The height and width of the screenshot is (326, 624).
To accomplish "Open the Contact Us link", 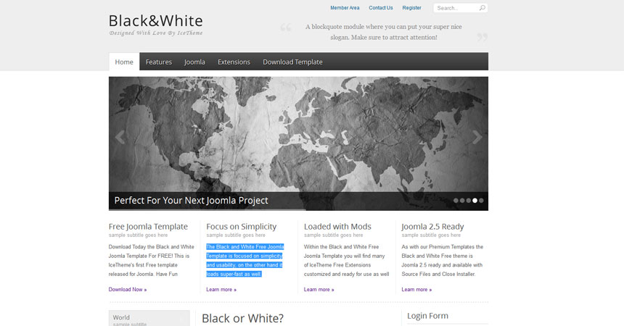I will (380, 8).
